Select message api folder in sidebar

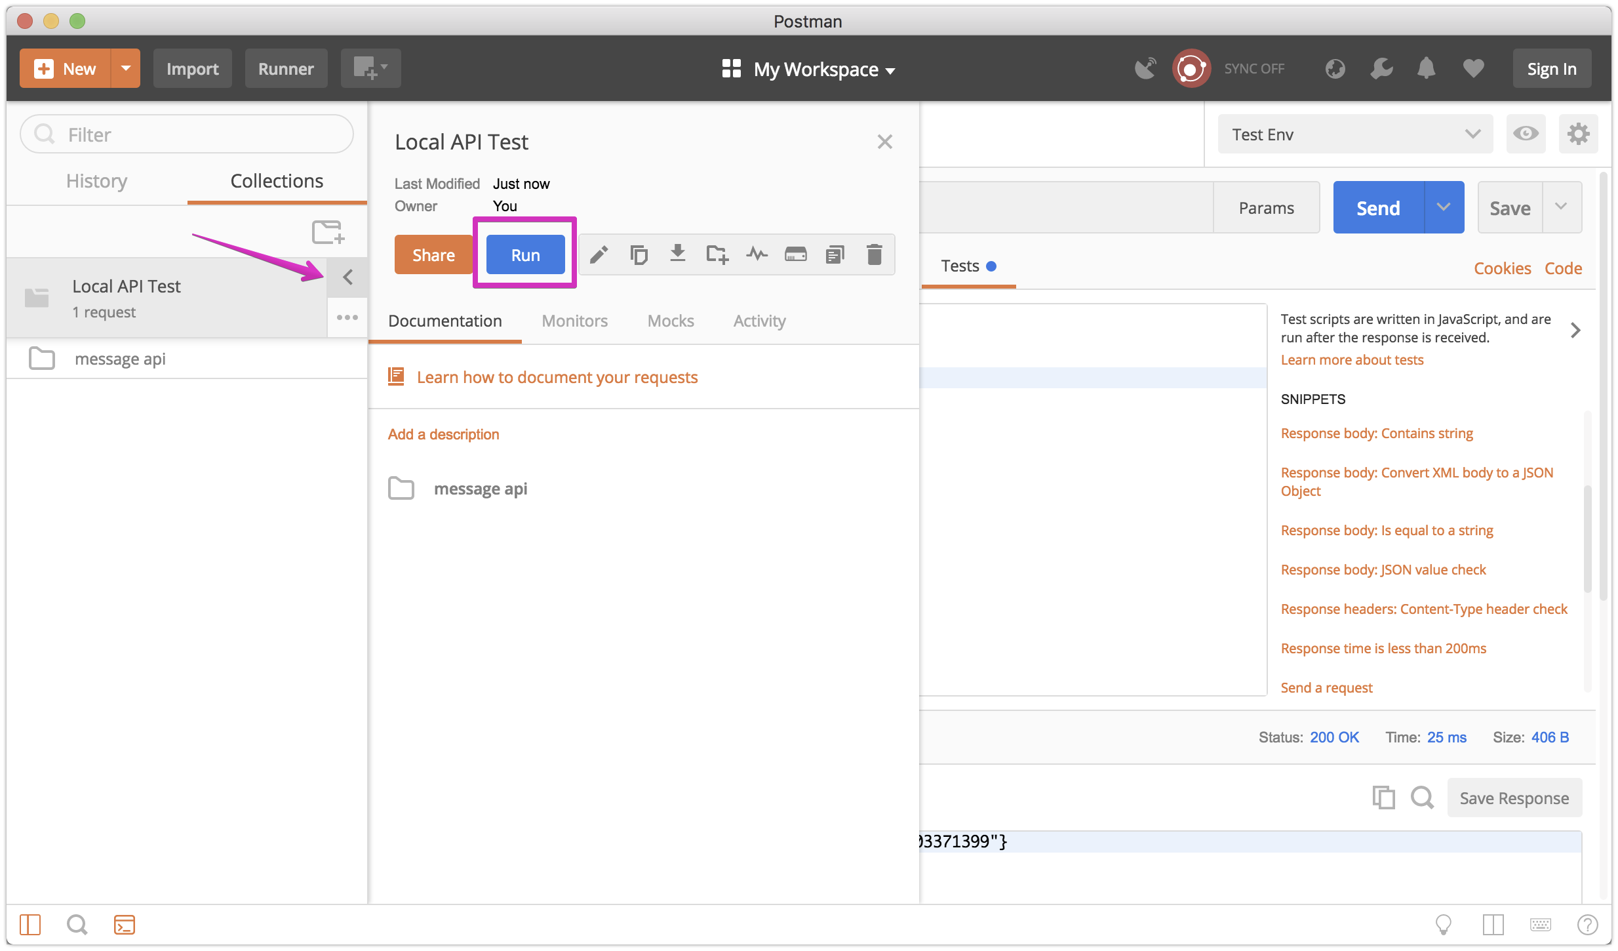(x=187, y=359)
